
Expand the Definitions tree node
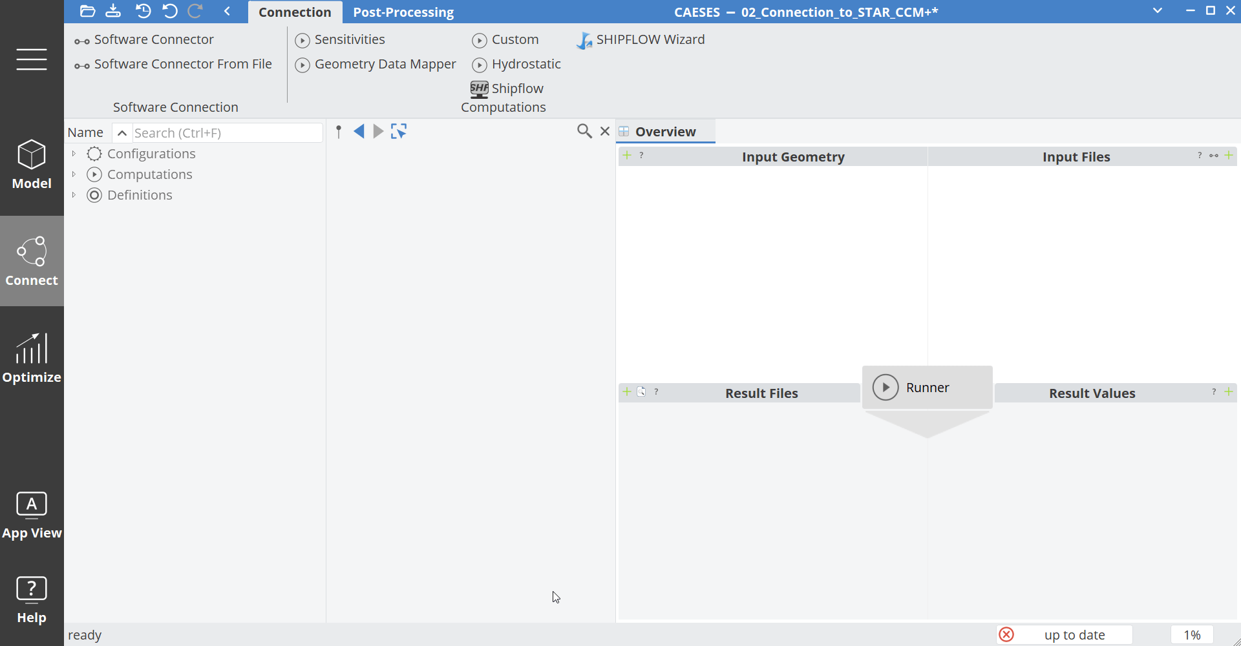pos(74,195)
